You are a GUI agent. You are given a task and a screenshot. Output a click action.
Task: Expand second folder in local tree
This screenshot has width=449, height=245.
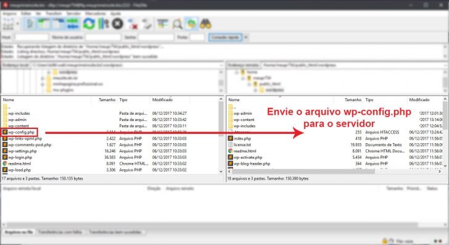coord(43,78)
